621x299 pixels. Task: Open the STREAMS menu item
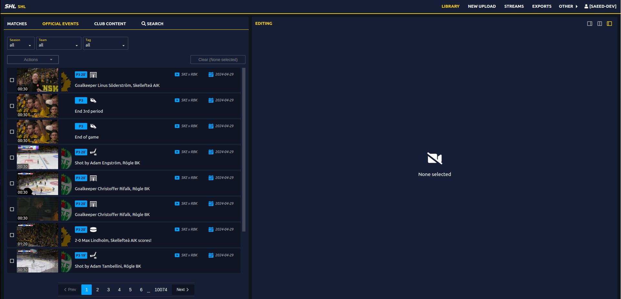click(514, 6)
